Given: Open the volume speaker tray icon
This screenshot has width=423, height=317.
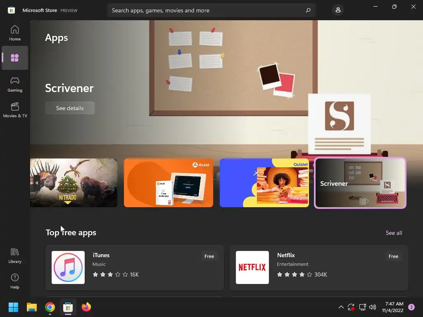Looking at the screenshot, I should pos(373,307).
